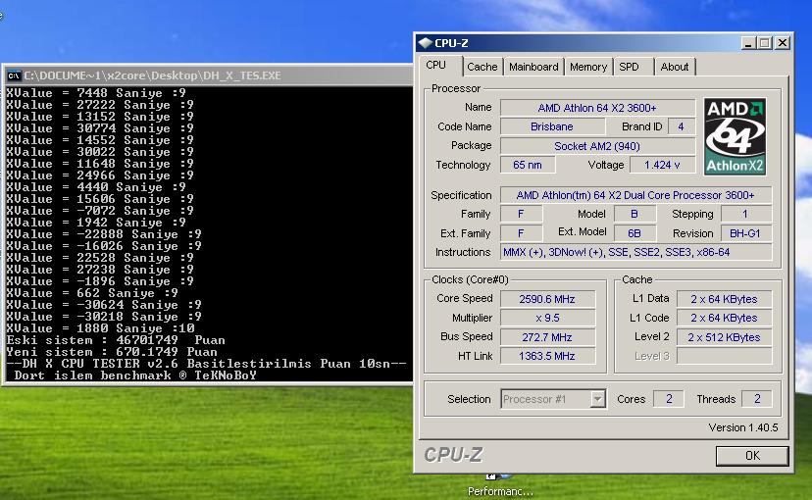The image size is (812, 500).
Task: Click the Brand ID value 4
Action: tap(681, 126)
